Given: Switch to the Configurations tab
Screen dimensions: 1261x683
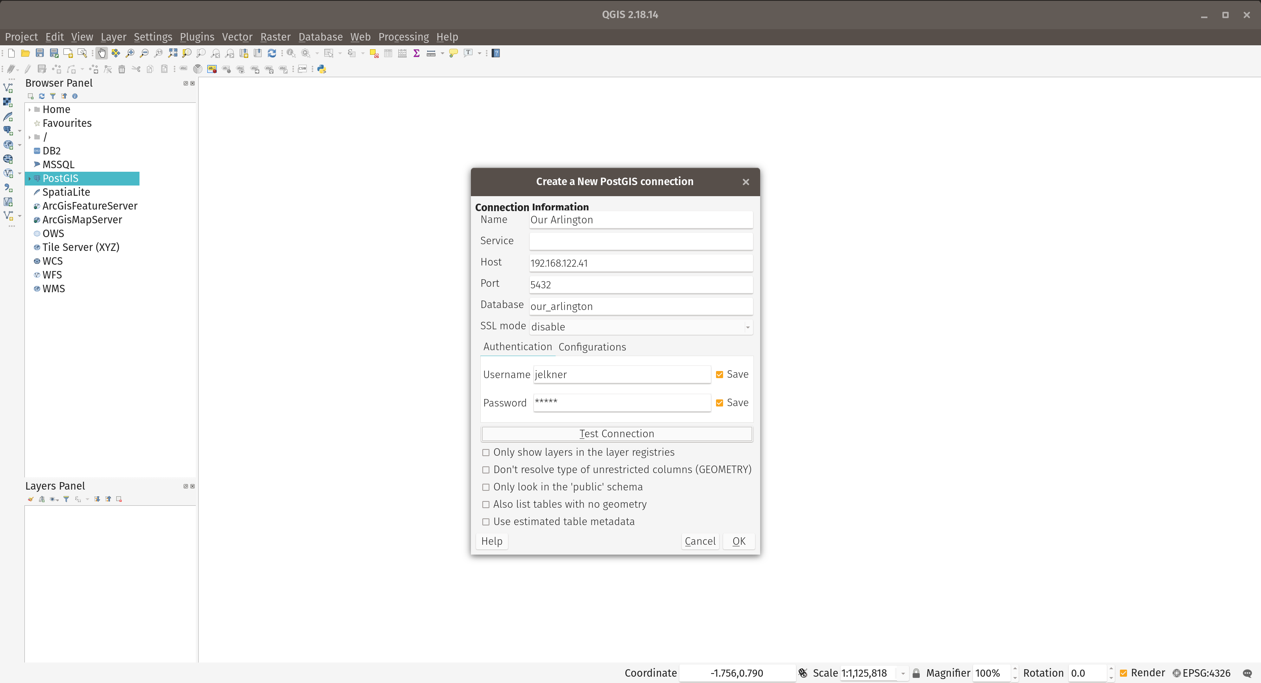Looking at the screenshot, I should coord(592,347).
